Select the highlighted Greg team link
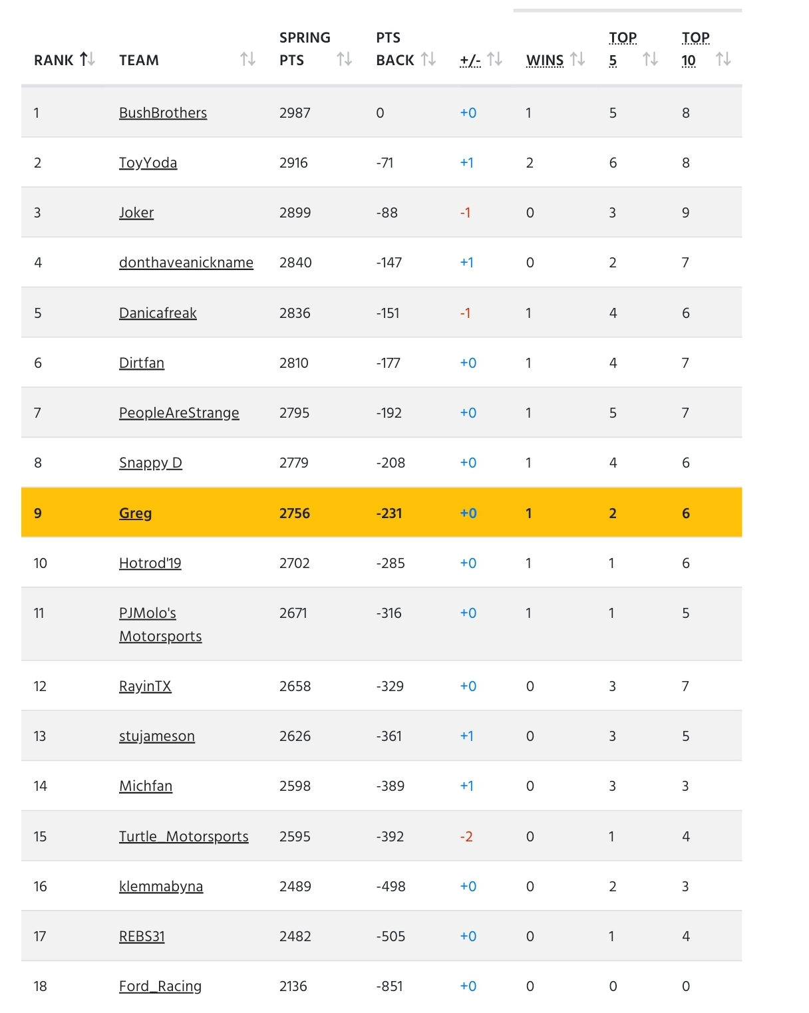The image size is (809, 1013). 135,513
